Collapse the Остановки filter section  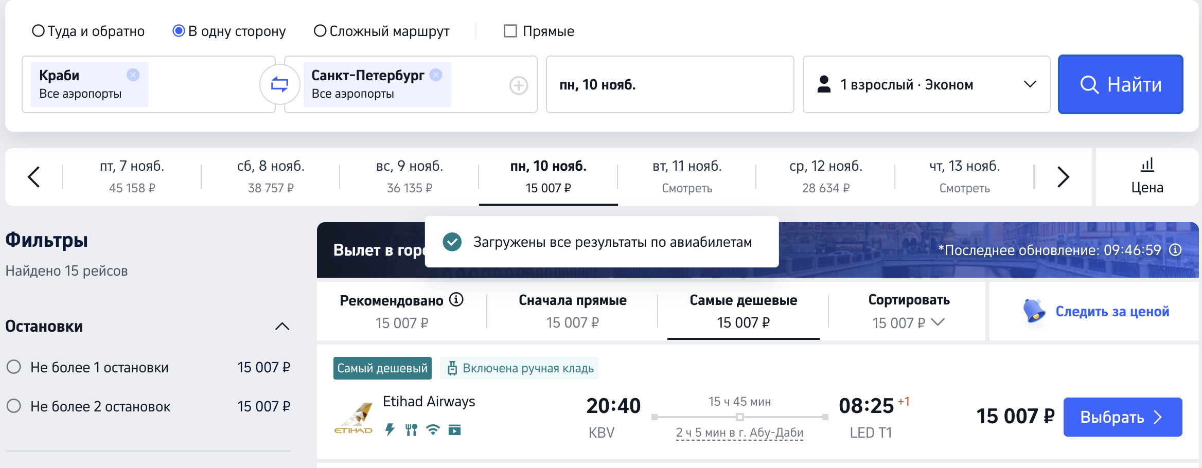(x=282, y=326)
